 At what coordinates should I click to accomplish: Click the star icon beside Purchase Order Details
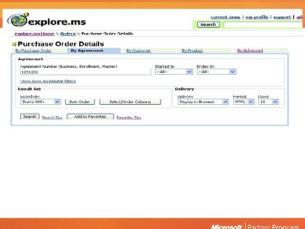(14, 45)
